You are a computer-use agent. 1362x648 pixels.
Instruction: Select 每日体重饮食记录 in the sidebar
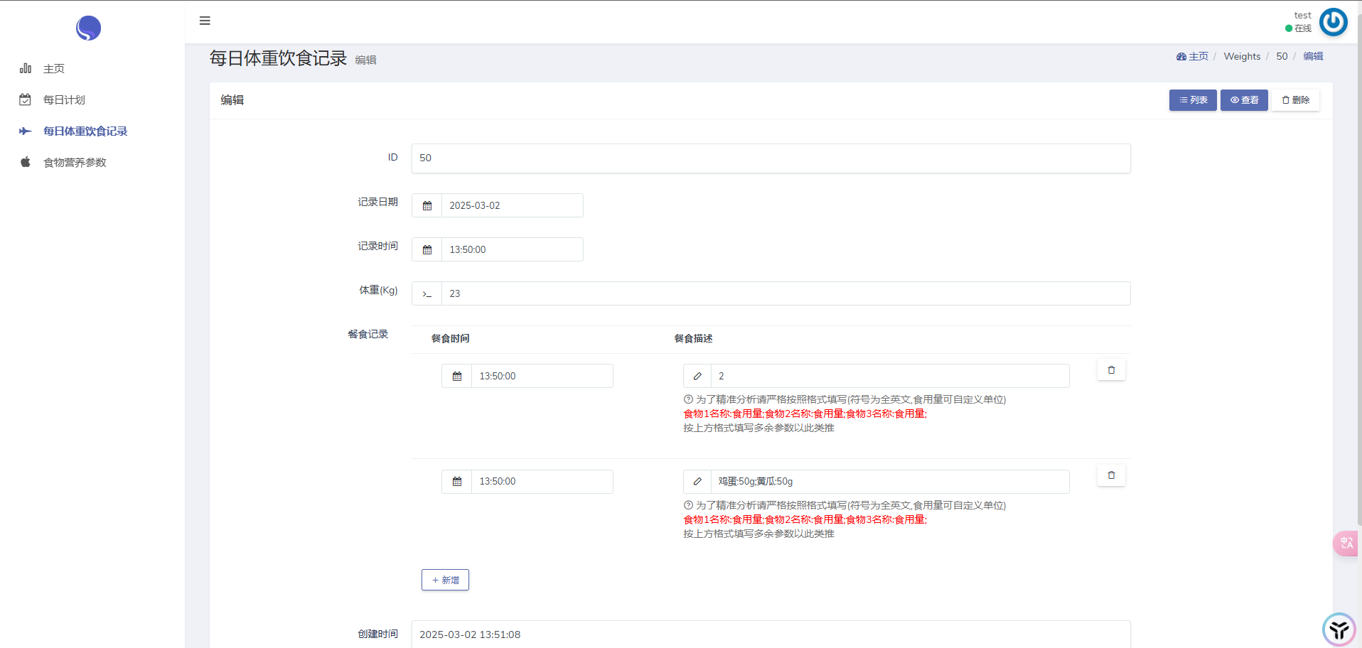[85, 131]
